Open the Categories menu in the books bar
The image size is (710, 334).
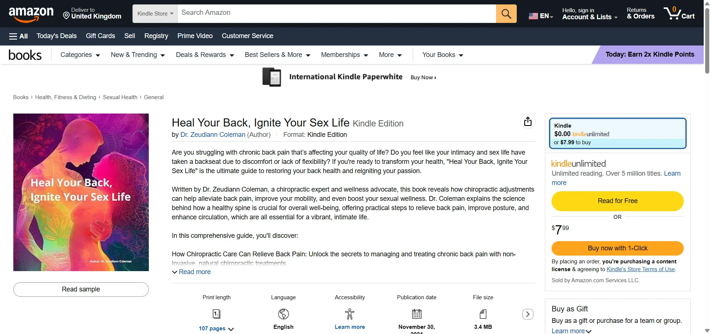[x=80, y=55]
